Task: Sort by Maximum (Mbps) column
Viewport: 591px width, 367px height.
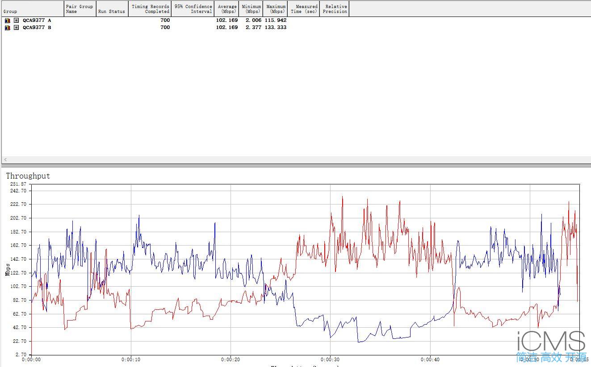Action: click(276, 9)
